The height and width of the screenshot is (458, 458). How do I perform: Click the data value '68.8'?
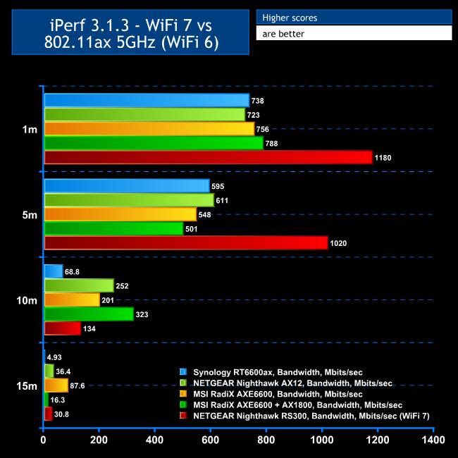coord(72,272)
